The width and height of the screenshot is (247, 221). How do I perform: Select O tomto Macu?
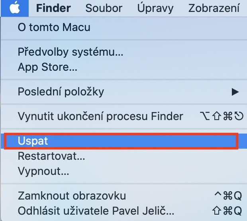[54, 27]
